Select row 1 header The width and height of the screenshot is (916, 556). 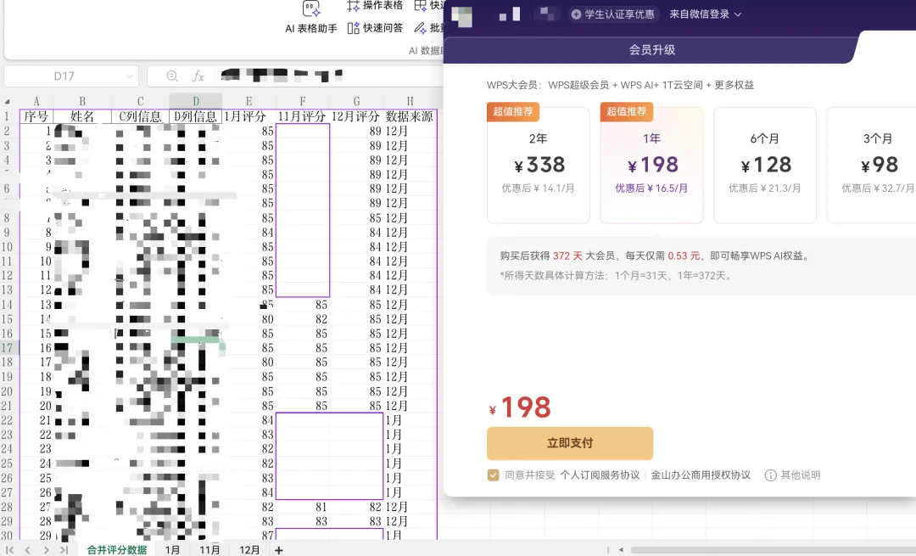(8, 116)
